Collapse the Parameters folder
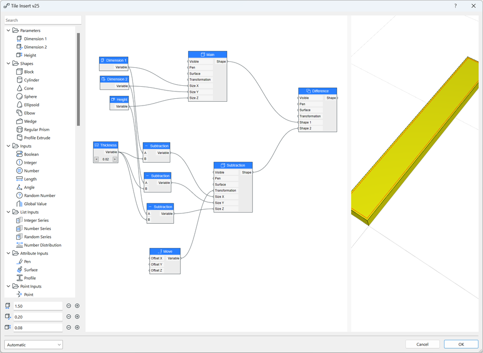483x353 pixels. [x=8, y=31]
